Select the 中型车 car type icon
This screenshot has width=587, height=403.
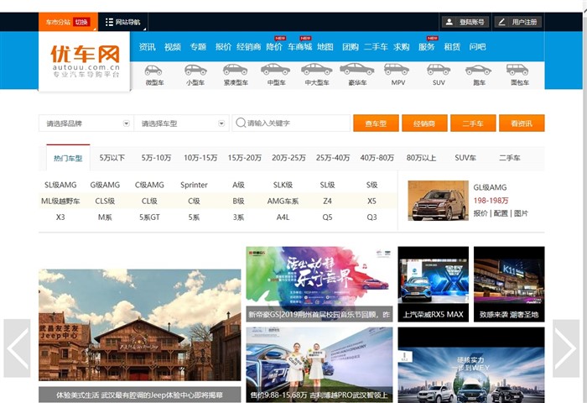pyautogui.click(x=276, y=70)
